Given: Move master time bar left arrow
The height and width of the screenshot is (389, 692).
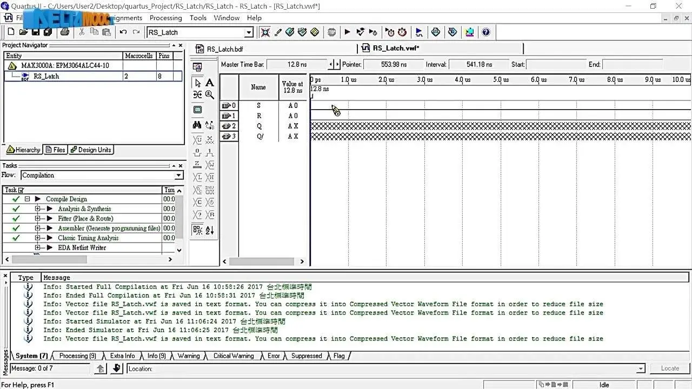Looking at the screenshot, I should (x=331, y=64).
